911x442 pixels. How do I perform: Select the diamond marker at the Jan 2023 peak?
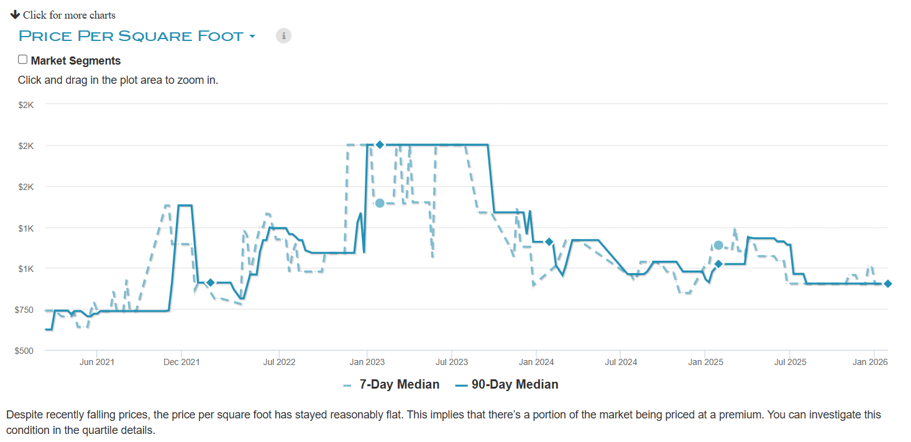(380, 145)
